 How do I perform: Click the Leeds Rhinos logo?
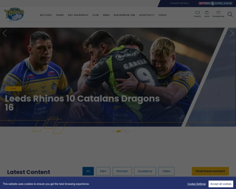coord(14,15)
